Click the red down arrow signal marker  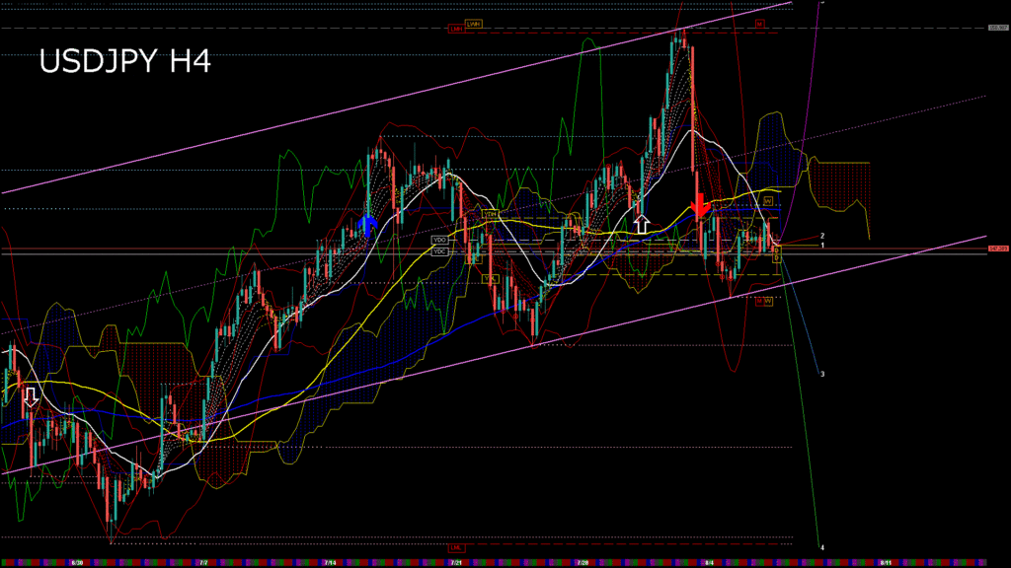click(x=699, y=204)
